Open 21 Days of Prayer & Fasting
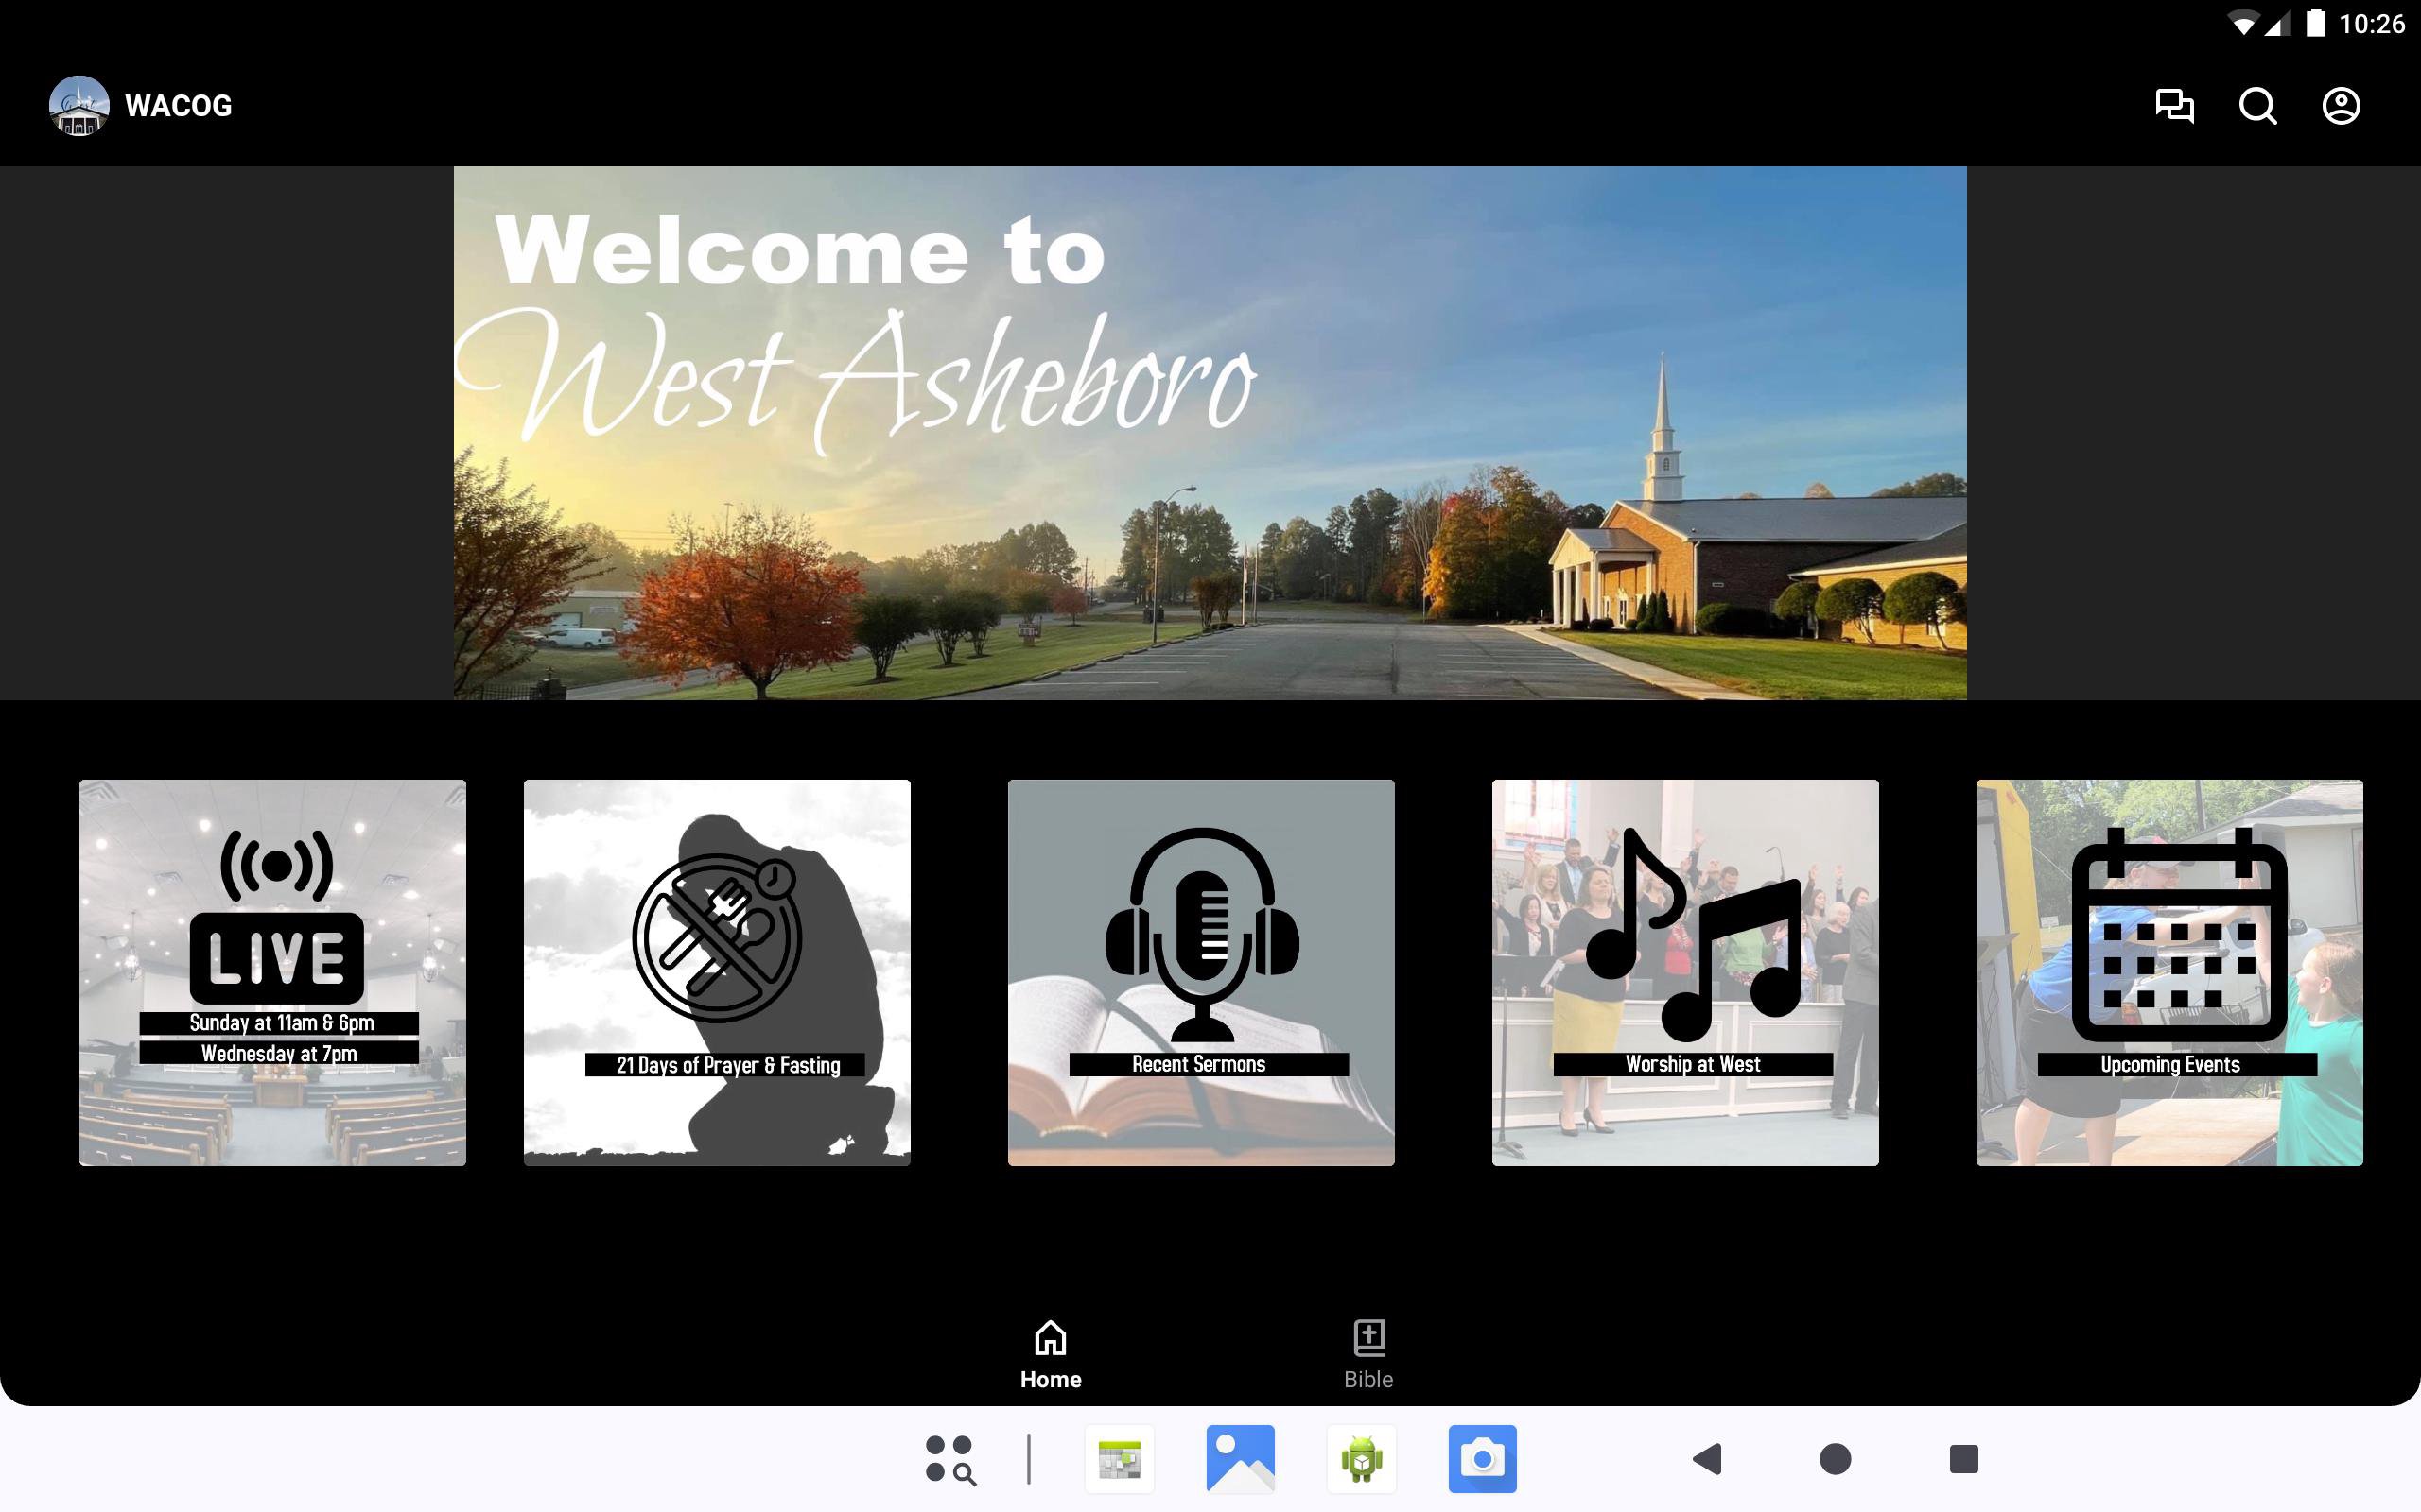 717,972
